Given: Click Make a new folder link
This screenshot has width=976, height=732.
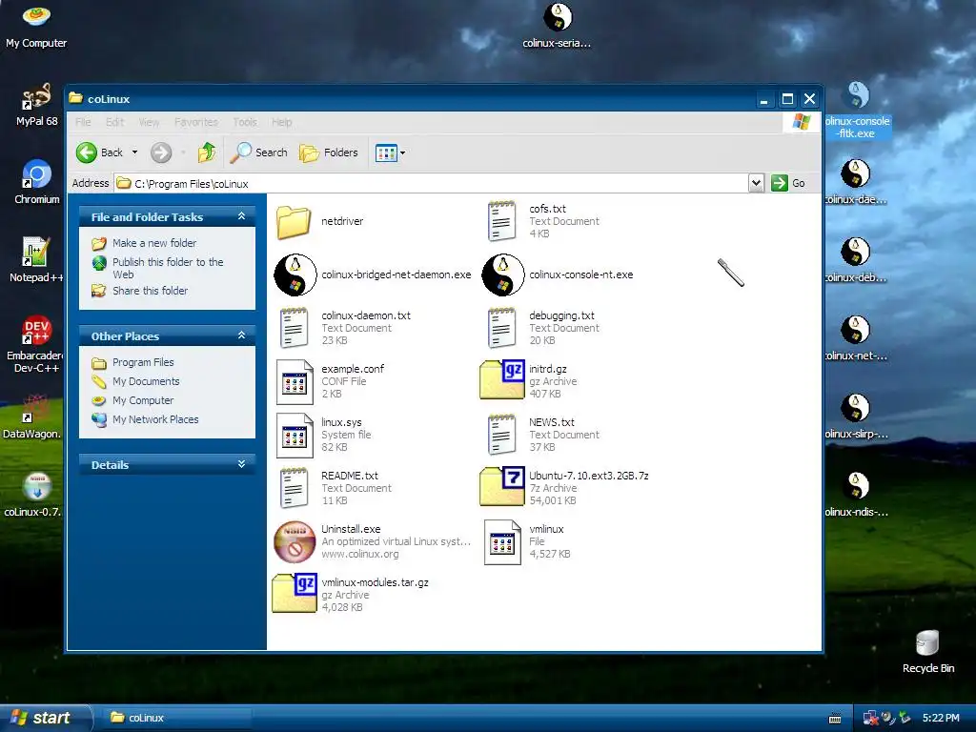Looking at the screenshot, I should click(154, 243).
